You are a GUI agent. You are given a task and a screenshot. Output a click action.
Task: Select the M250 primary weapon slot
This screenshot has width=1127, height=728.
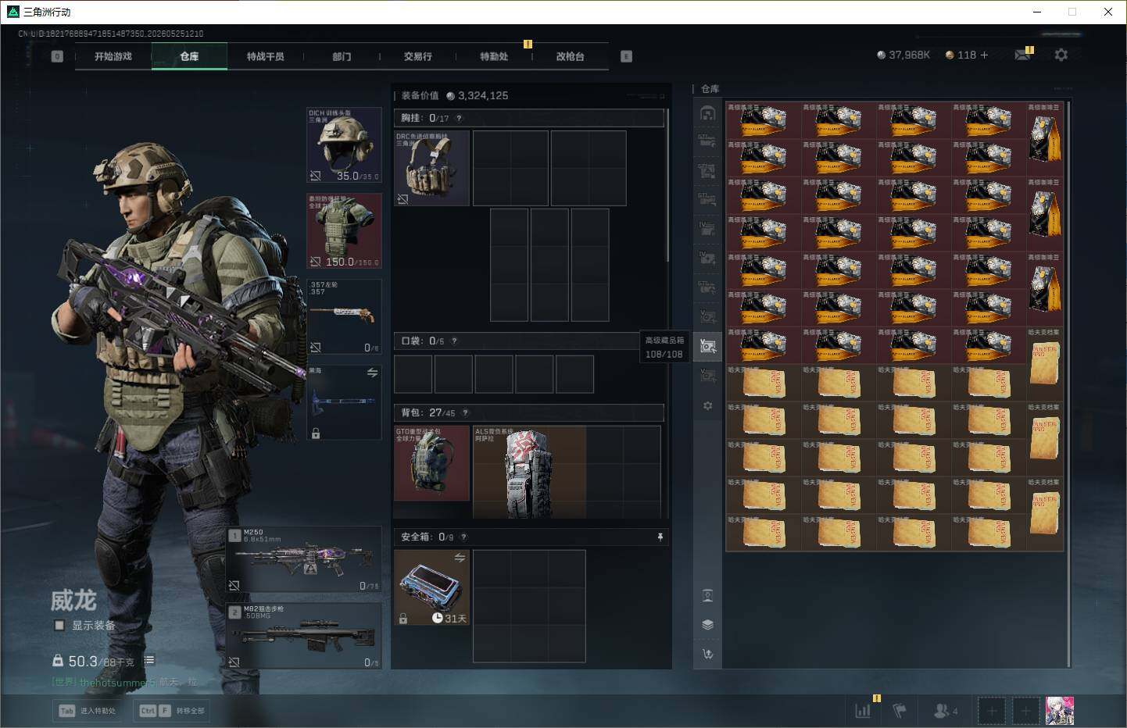(x=304, y=559)
